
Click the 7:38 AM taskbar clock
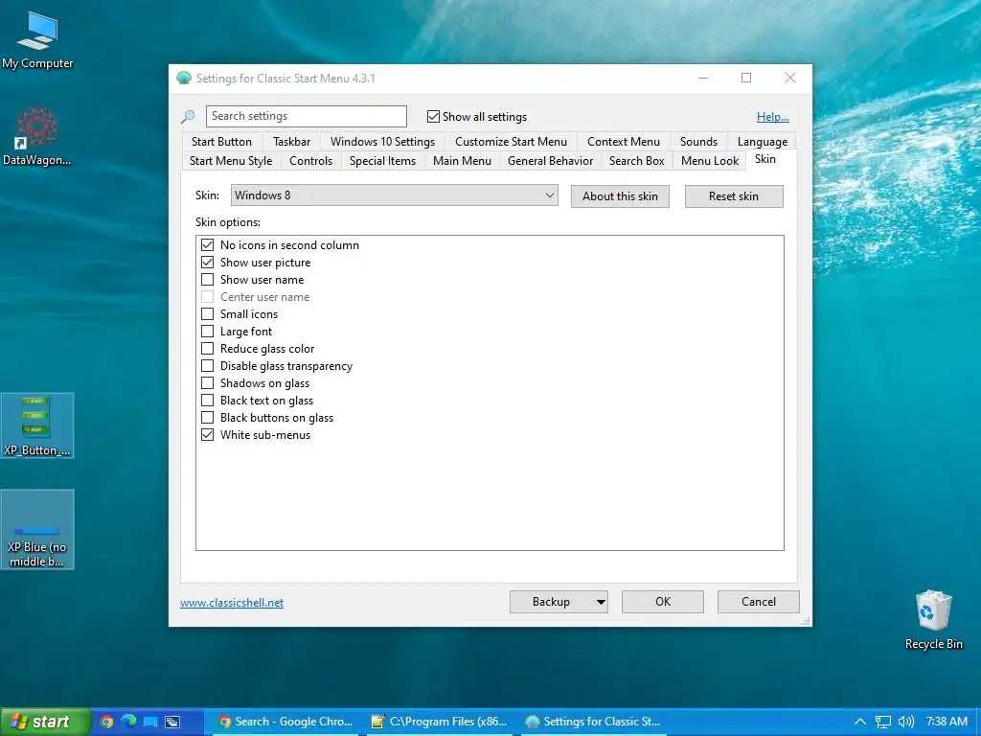[947, 722]
